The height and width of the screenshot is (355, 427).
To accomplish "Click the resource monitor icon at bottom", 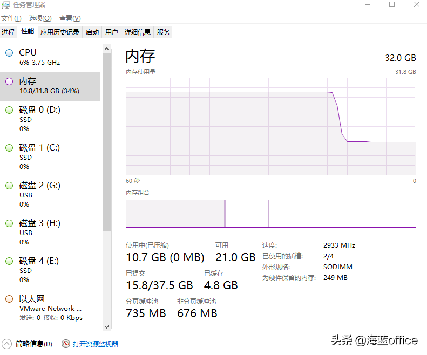I will [66, 344].
